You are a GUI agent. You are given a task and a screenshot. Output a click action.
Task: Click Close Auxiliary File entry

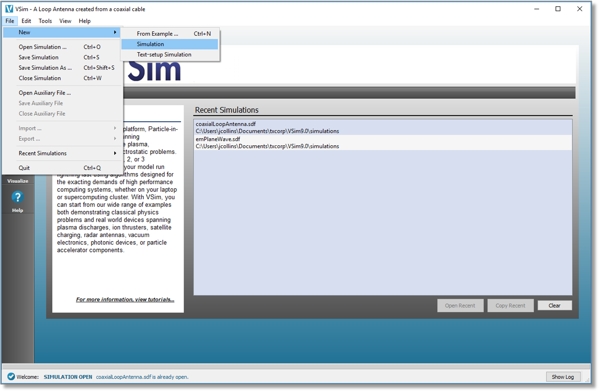[x=62, y=114]
